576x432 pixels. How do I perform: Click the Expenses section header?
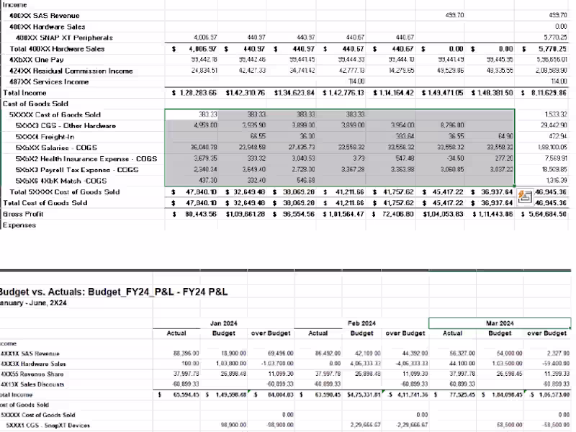[19, 225]
